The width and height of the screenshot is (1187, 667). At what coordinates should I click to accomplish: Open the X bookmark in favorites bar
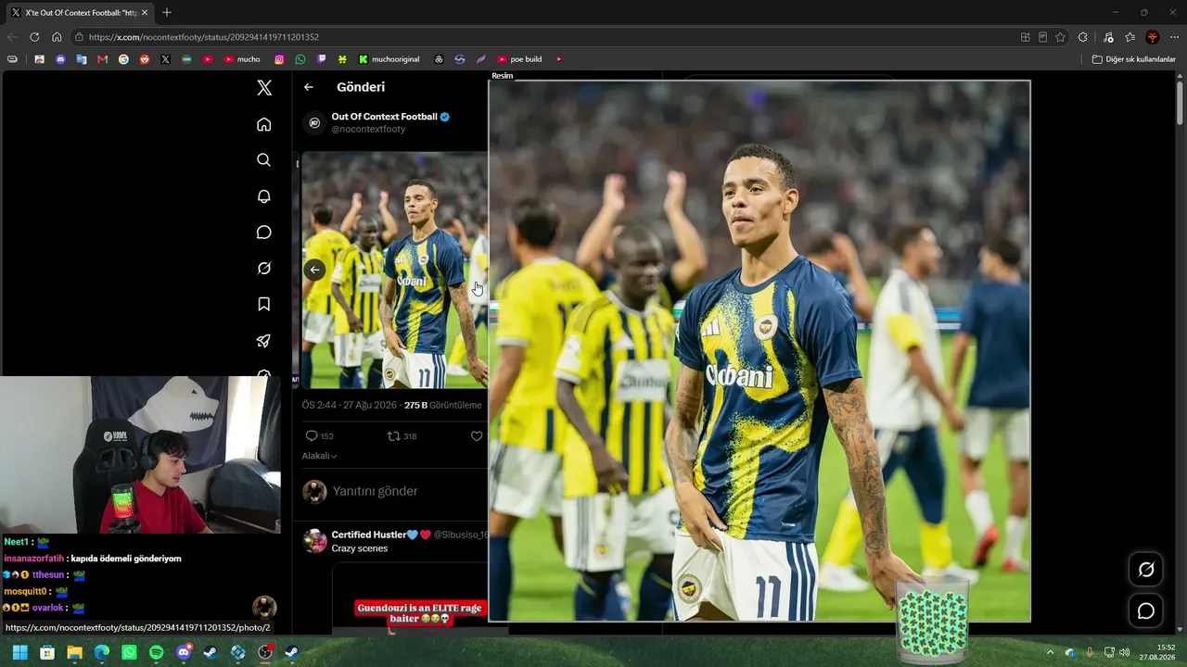coord(165,59)
